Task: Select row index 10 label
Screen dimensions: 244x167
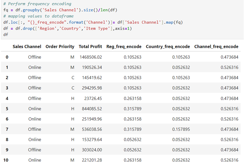Action: click(6, 160)
